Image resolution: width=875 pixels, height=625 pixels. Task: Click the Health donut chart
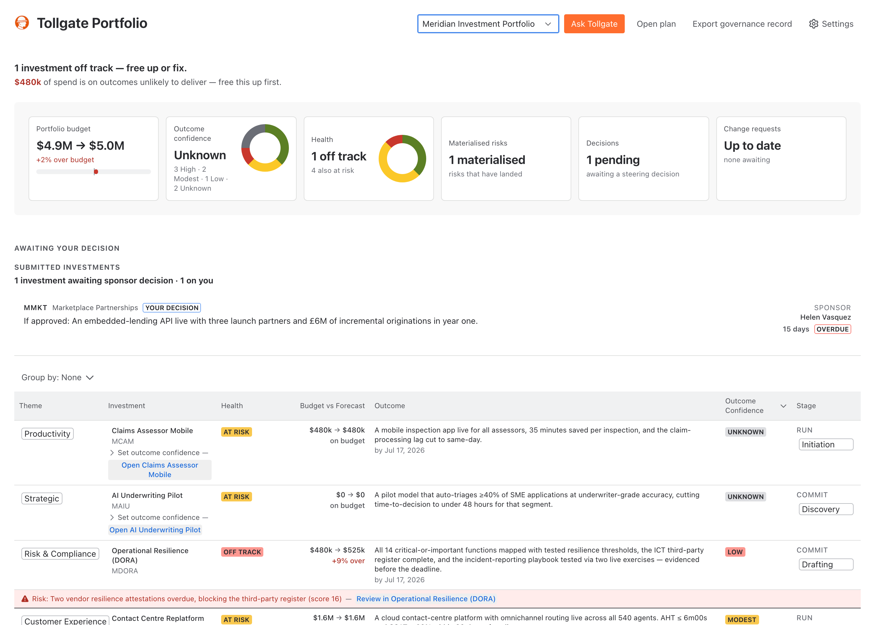pos(402,158)
